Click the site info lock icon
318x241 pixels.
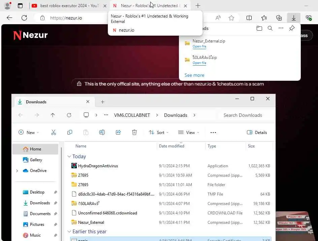coord(42,18)
